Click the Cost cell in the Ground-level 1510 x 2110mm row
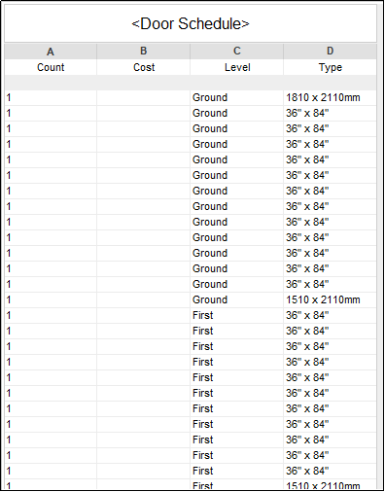Screen dimensions: 385x492 tap(143, 299)
